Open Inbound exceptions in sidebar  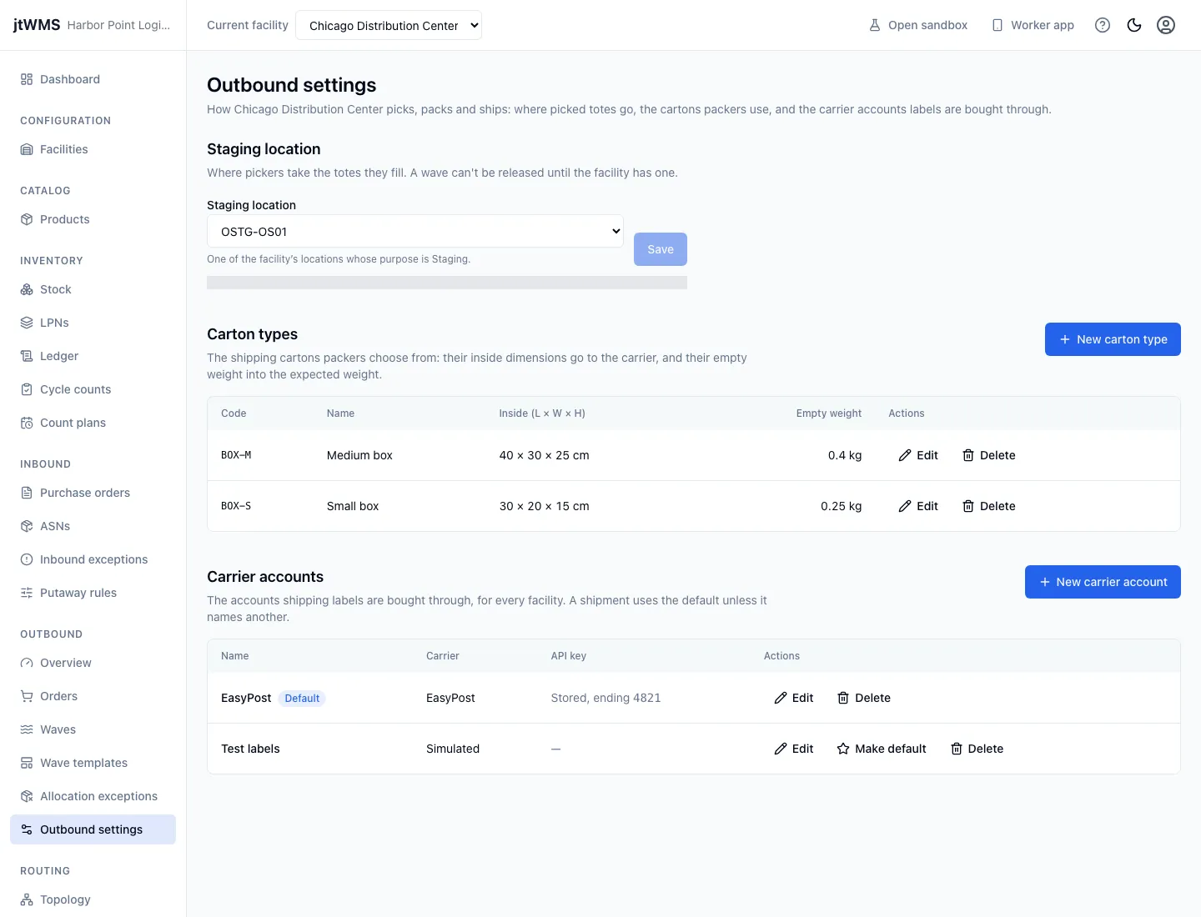pos(93,559)
